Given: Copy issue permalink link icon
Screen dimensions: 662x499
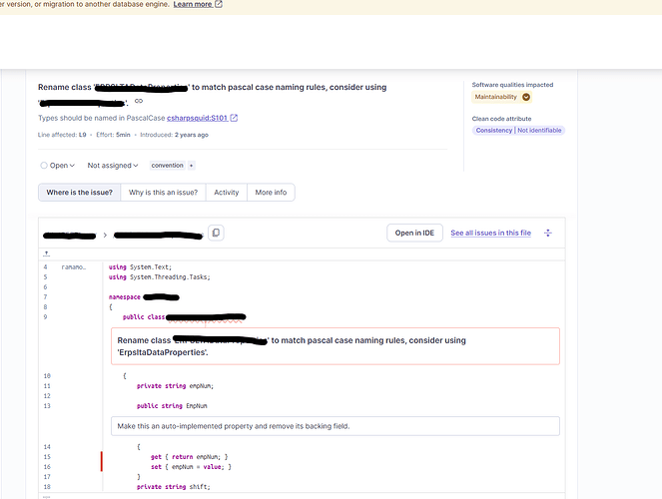Looking at the screenshot, I should pyautogui.click(x=139, y=101).
